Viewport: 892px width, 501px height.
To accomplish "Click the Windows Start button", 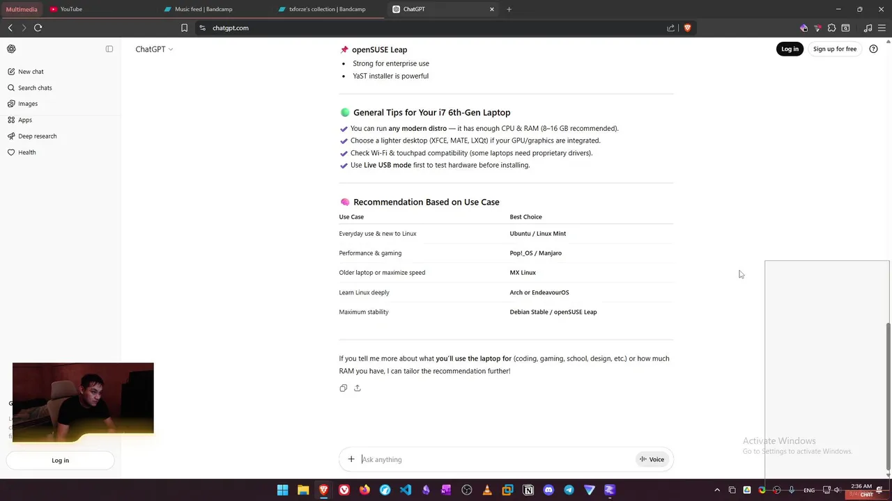I will click(x=282, y=490).
